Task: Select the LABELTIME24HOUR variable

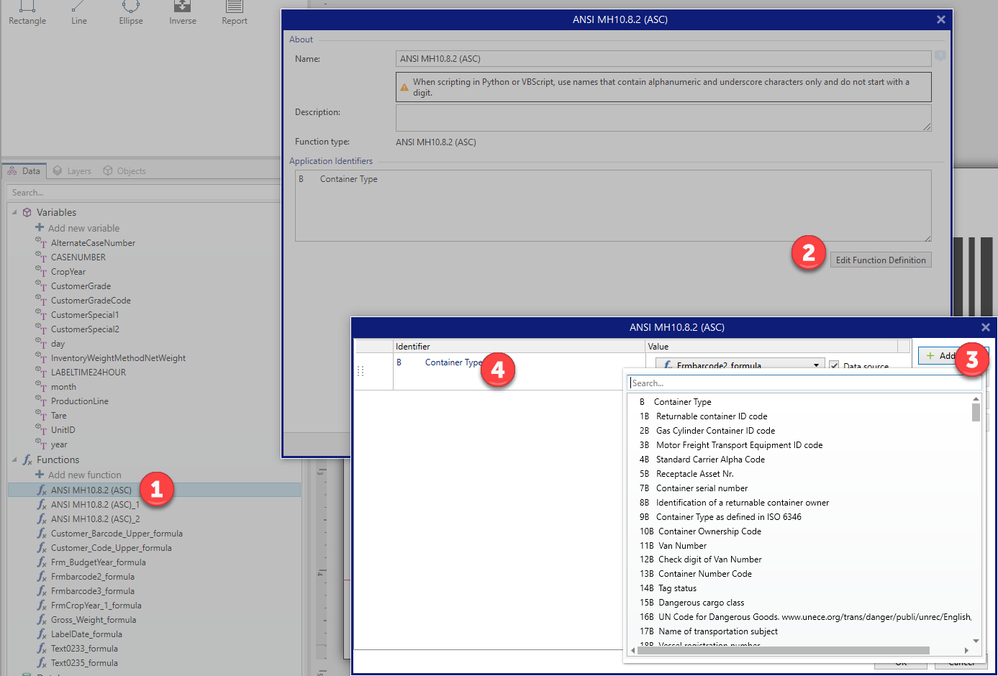Action: [x=88, y=373]
